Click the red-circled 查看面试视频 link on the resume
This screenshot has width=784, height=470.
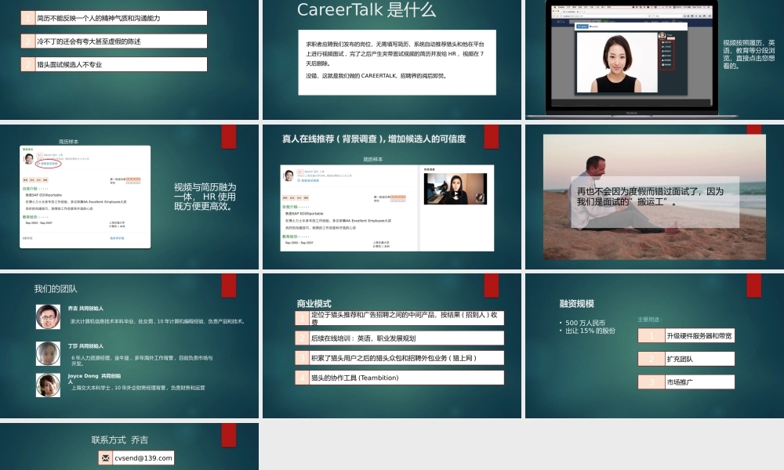[x=48, y=162]
